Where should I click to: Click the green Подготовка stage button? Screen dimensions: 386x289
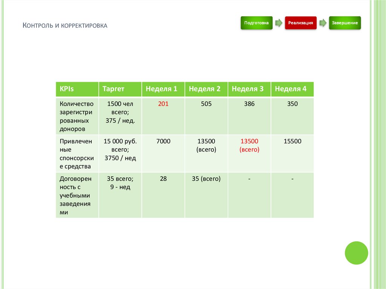(x=256, y=23)
